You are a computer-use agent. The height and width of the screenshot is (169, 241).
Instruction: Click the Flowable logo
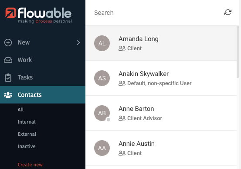point(38,15)
